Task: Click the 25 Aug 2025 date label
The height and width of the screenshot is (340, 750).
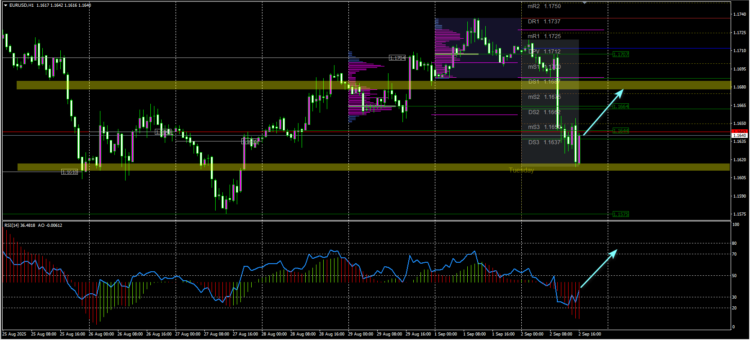Action: tap(14, 334)
